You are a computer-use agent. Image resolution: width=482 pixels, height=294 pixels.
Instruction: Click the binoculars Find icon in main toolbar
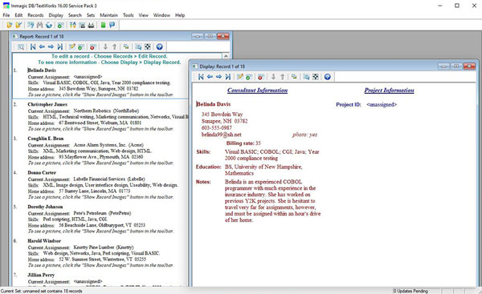tap(39, 25)
